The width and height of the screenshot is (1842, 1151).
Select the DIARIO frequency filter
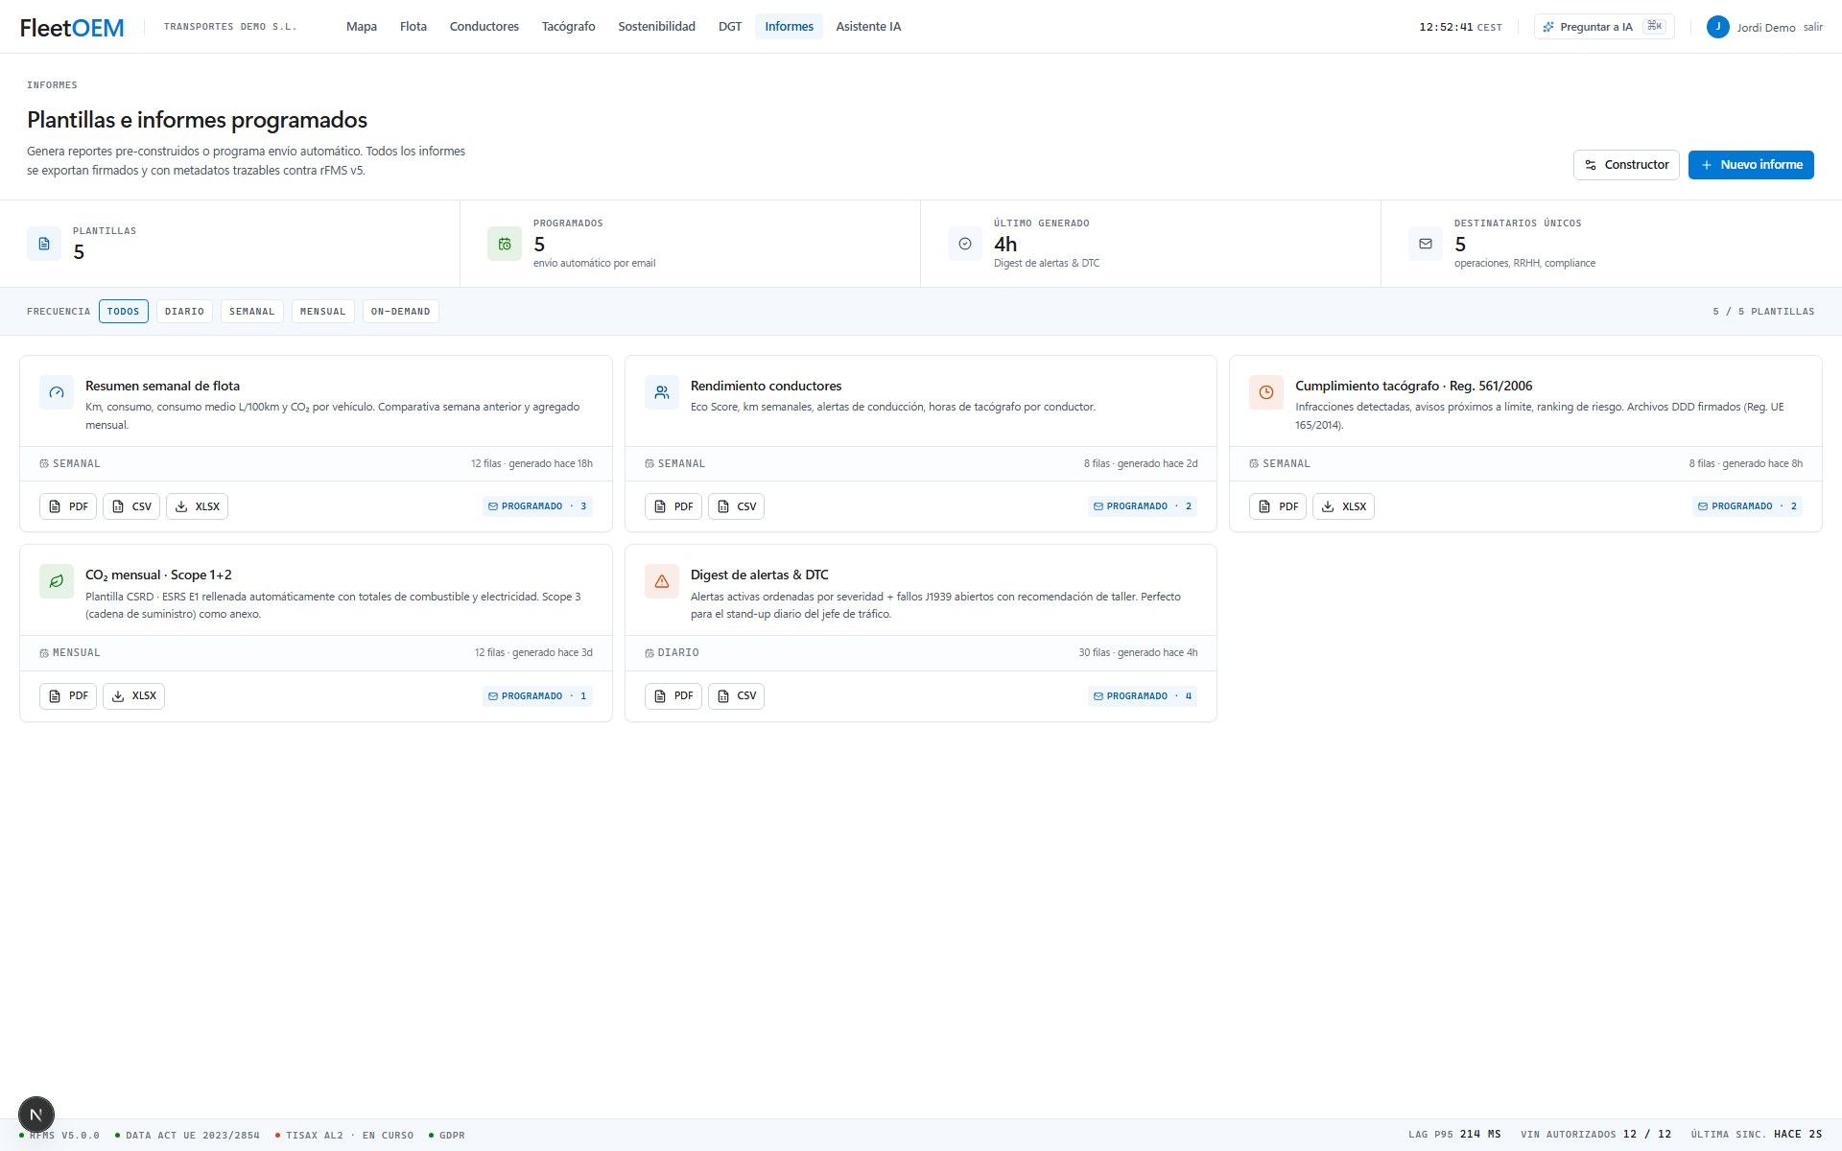pyautogui.click(x=184, y=312)
